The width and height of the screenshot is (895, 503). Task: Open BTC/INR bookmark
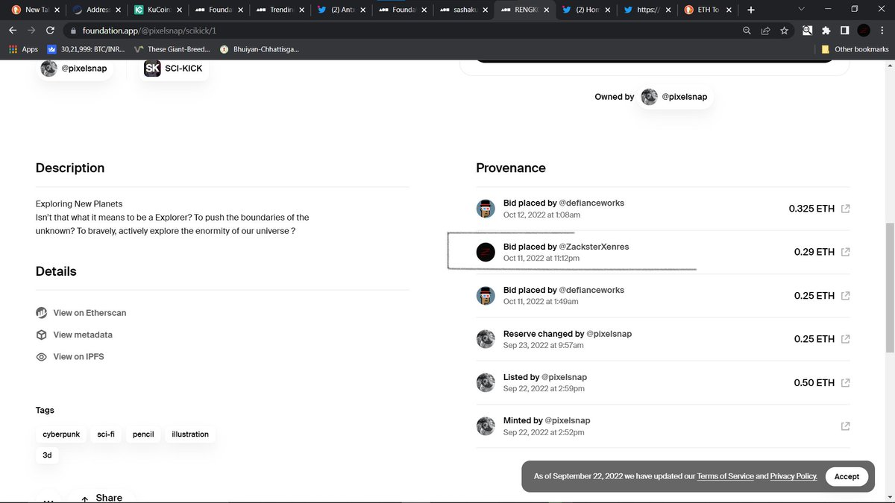click(86, 49)
